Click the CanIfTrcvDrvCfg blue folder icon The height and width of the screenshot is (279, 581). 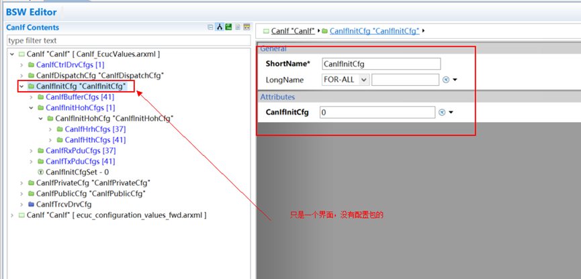[31, 204]
